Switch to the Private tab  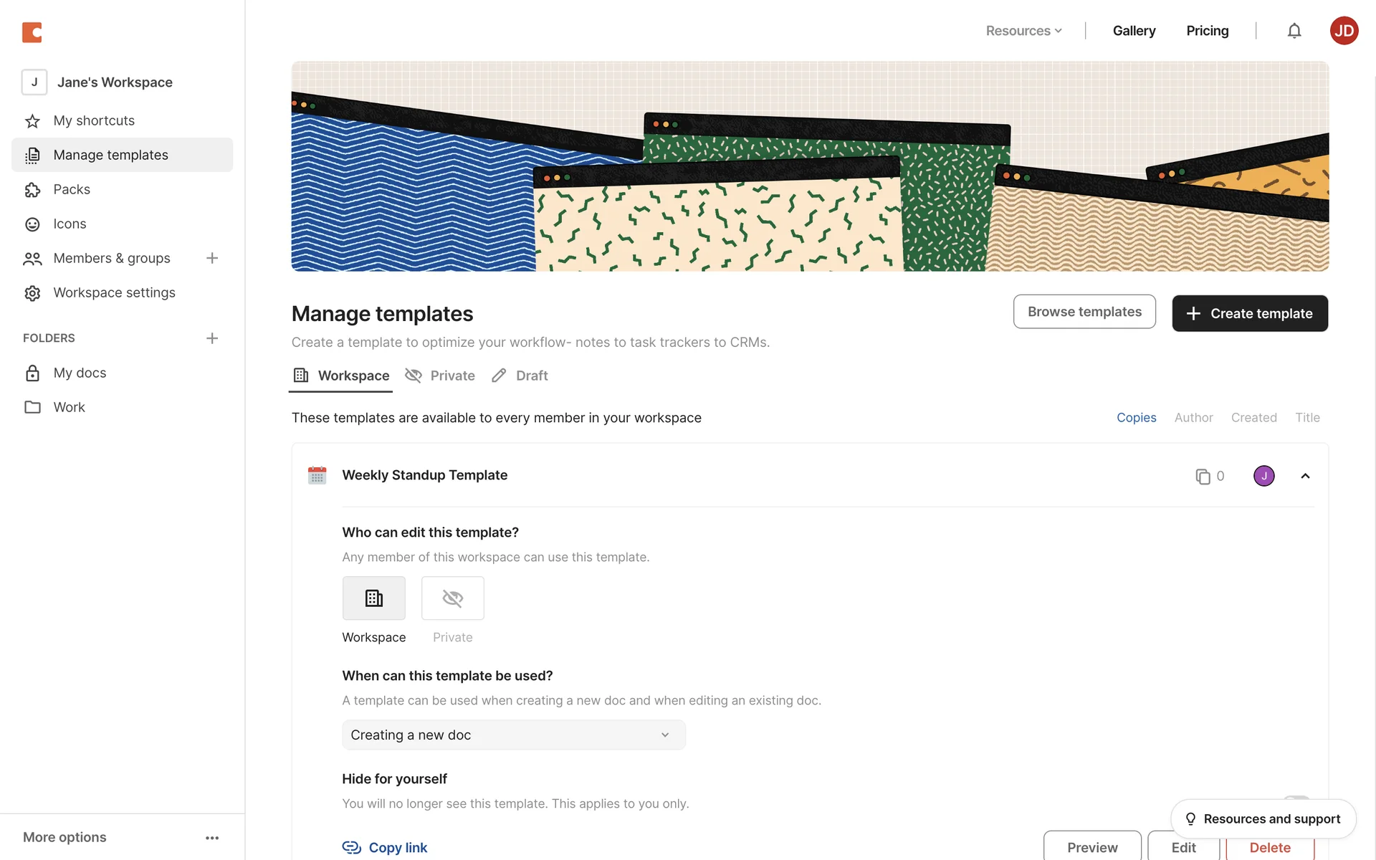(440, 376)
